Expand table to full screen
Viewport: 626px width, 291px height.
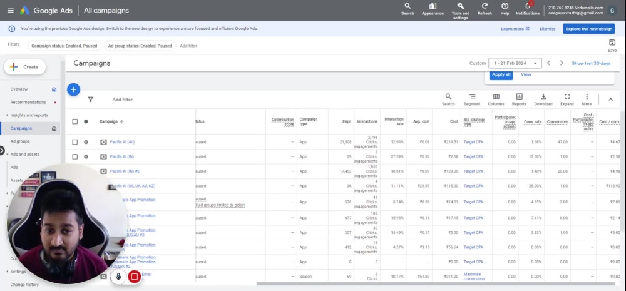[x=567, y=100]
